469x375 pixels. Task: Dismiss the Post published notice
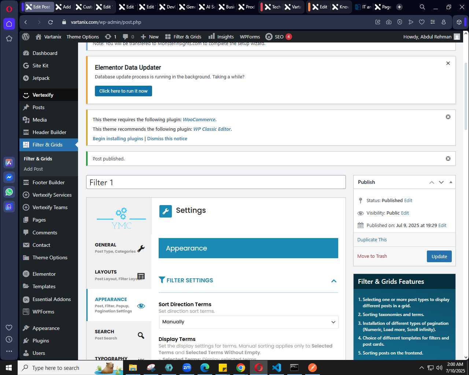(448, 159)
